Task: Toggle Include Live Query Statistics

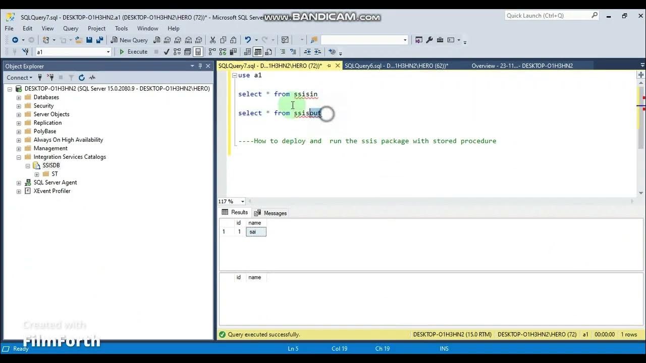Action: 223,51
